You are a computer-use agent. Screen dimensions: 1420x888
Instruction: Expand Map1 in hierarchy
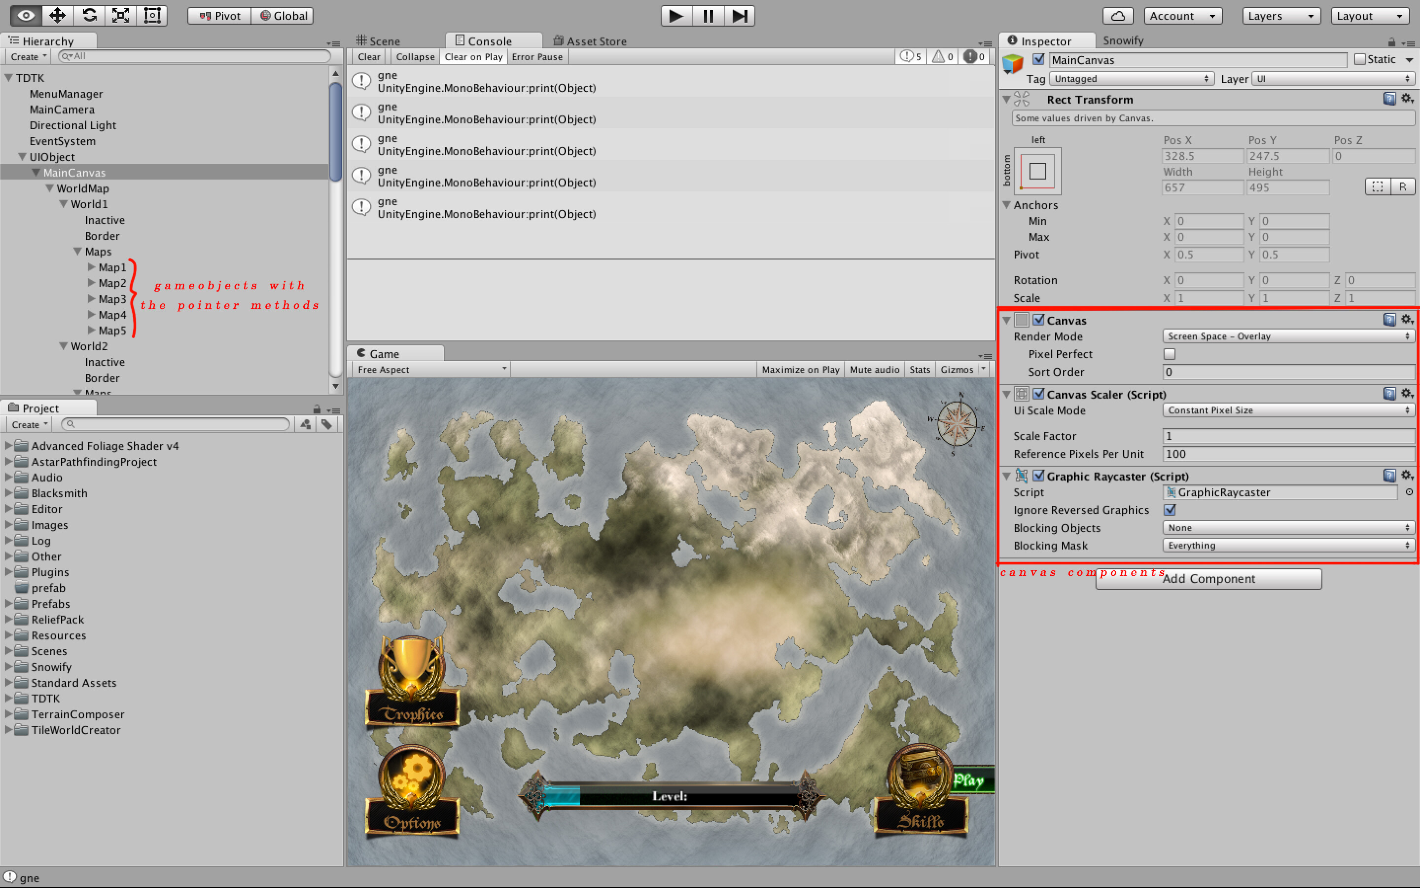[92, 267]
